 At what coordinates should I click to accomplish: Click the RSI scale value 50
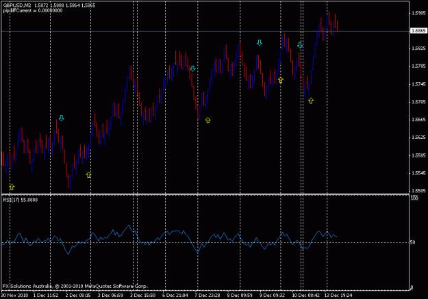[x=412, y=242]
